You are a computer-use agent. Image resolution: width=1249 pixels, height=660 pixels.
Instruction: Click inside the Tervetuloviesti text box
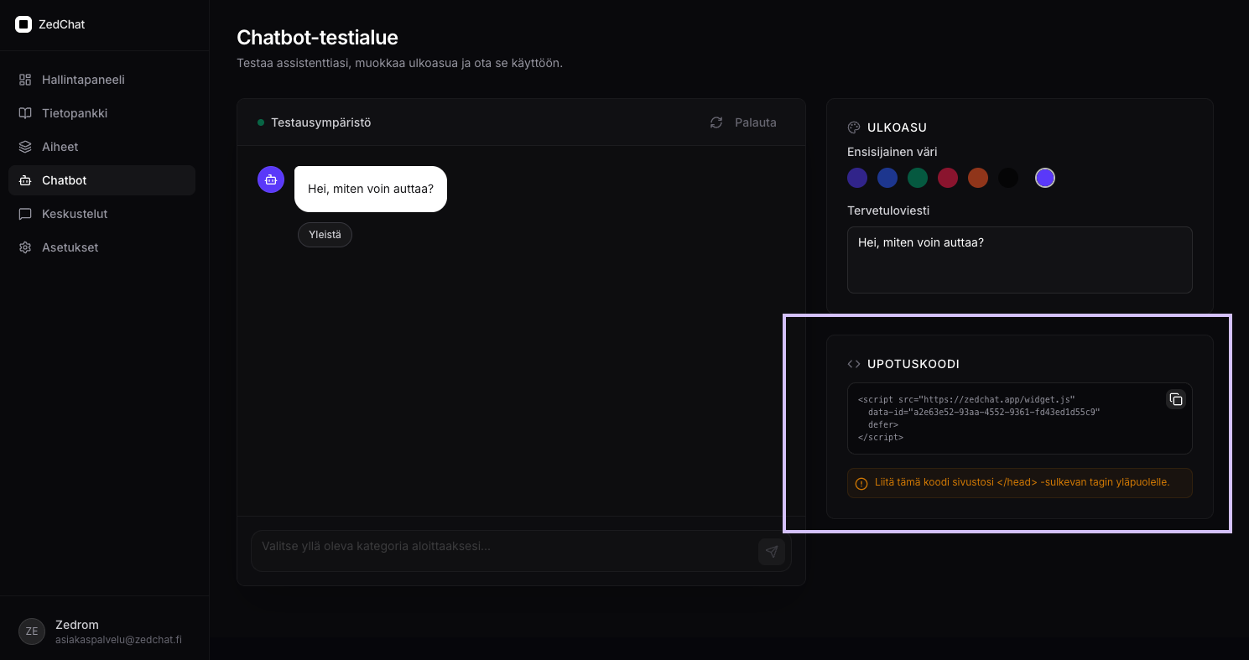(x=1019, y=259)
